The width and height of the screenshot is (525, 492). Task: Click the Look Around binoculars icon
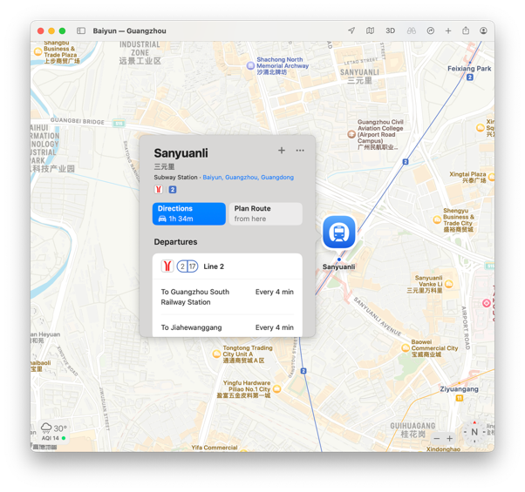(x=411, y=30)
